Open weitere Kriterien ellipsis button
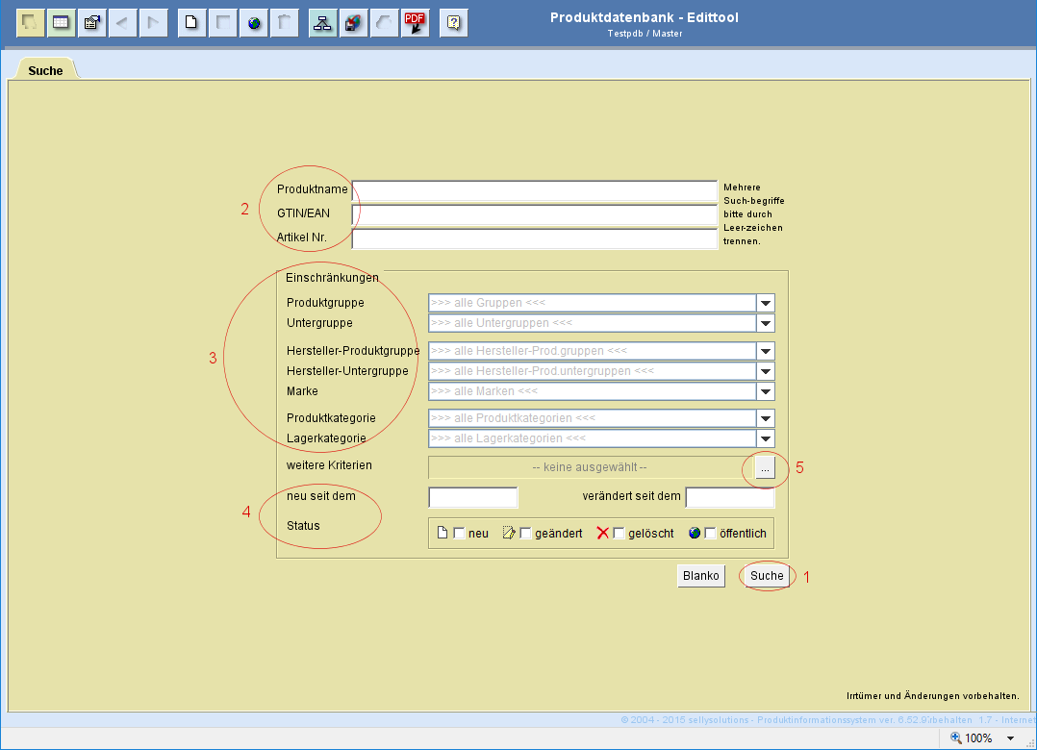Screen dimensions: 1037x750 pos(765,467)
